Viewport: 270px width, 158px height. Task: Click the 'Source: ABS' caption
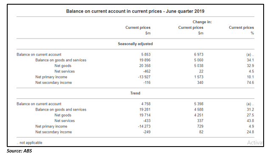tap(19, 151)
